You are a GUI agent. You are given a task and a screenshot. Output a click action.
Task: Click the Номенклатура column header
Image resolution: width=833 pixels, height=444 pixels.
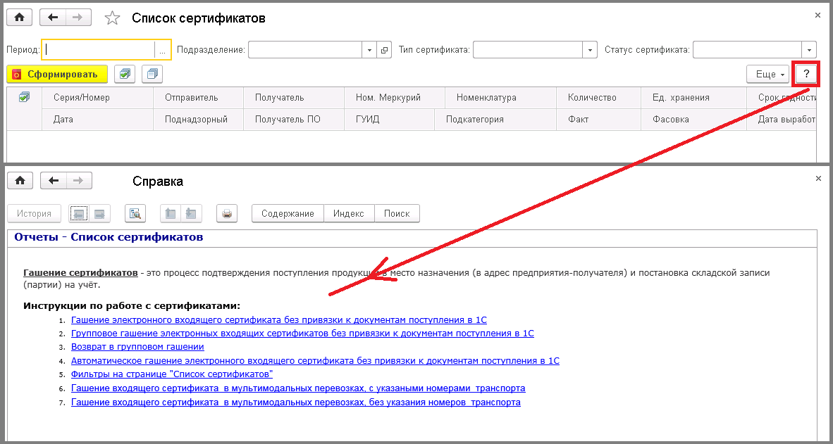point(500,98)
